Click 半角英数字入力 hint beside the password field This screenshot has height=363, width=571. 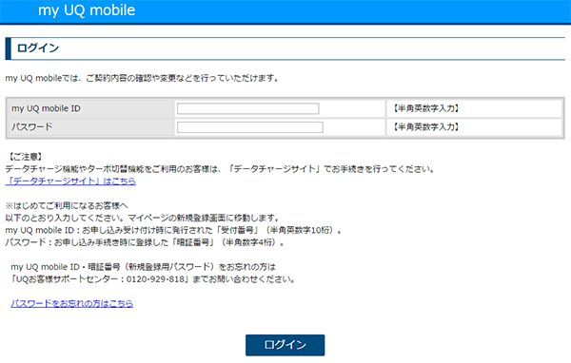tap(426, 127)
